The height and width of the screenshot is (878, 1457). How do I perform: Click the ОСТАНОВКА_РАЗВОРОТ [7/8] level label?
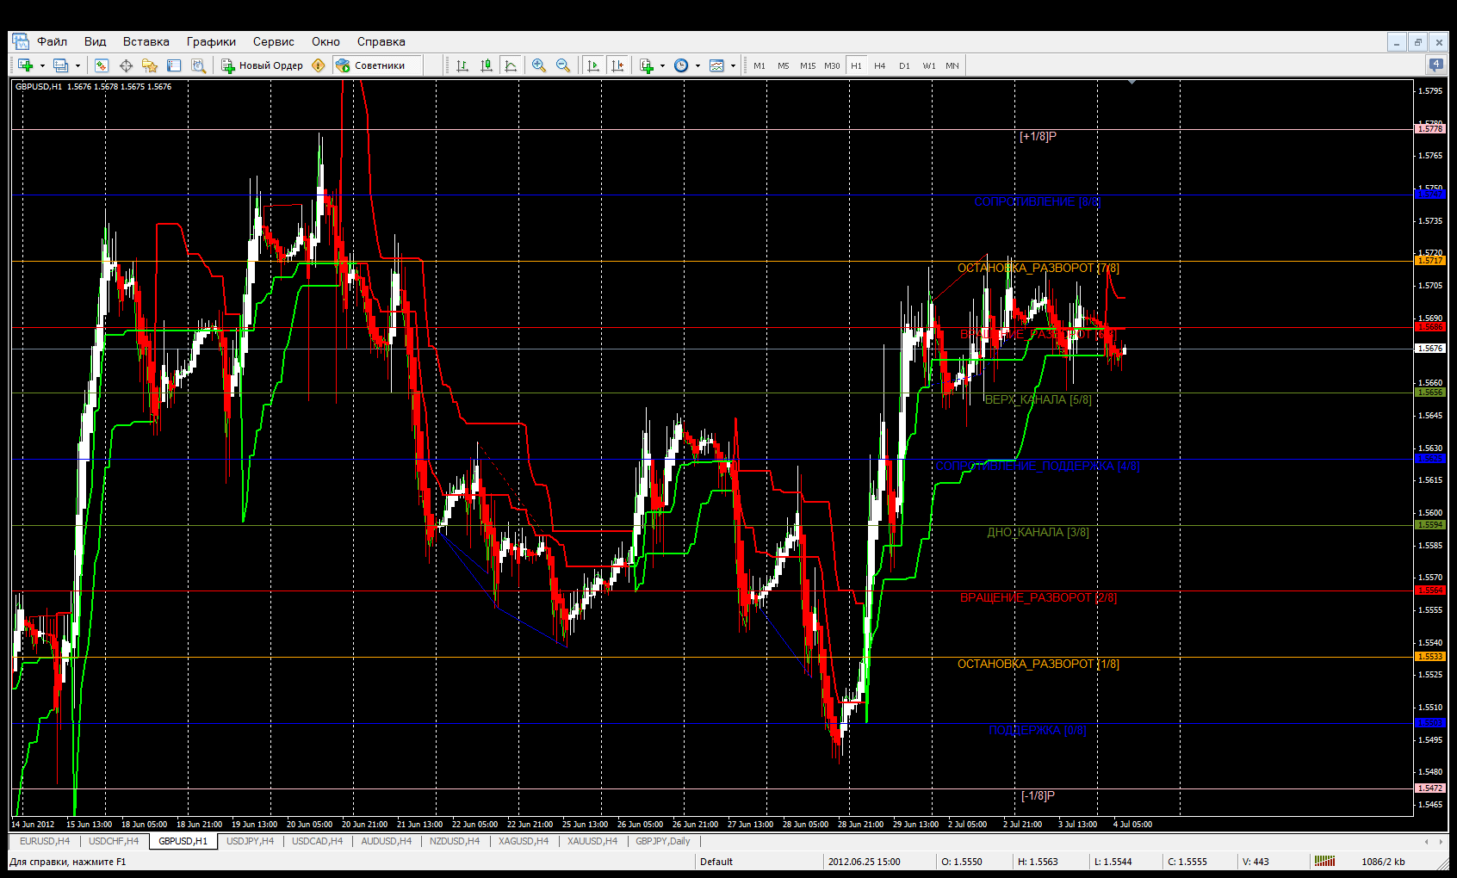pyautogui.click(x=1038, y=268)
